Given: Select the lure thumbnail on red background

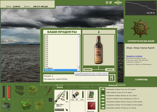Looking at the screenshot, I should click(x=91, y=106).
